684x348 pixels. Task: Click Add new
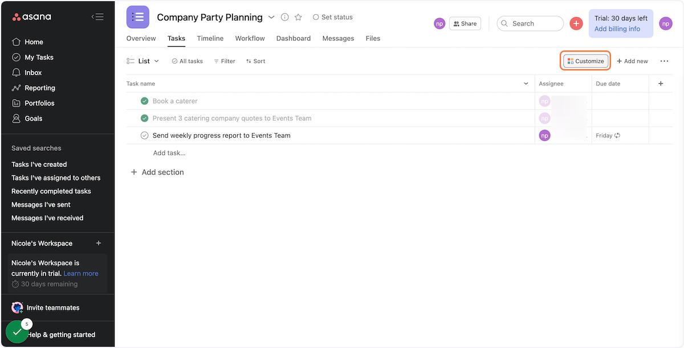(632, 61)
